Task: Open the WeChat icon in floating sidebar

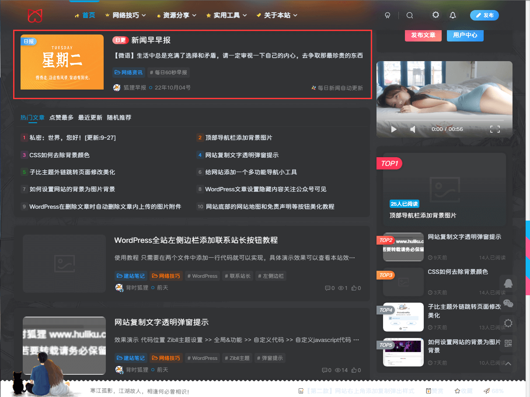Action: 508,303
